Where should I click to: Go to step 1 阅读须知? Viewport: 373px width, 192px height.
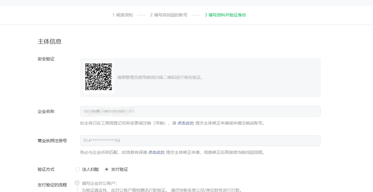[x=122, y=15]
